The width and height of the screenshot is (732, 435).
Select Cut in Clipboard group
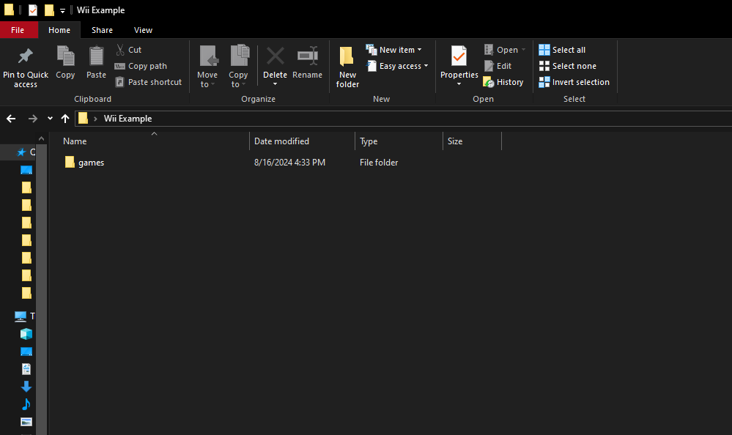(x=129, y=50)
